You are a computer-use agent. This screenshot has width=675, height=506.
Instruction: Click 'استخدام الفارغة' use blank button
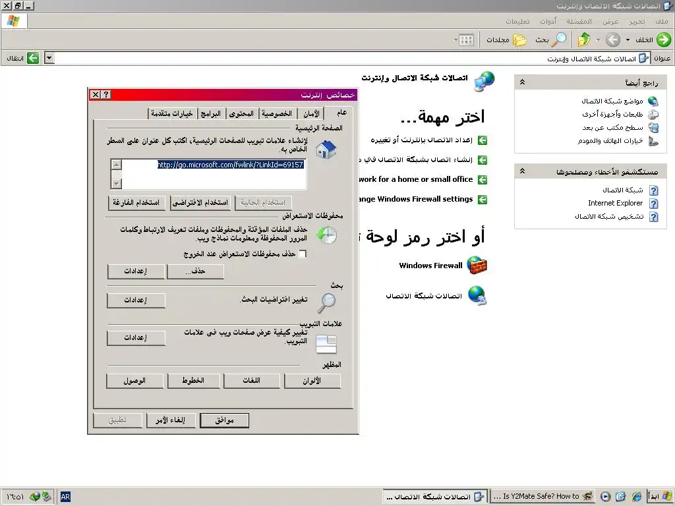tap(136, 203)
